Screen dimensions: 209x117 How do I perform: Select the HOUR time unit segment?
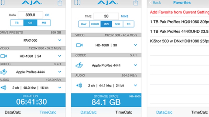[95, 24]
